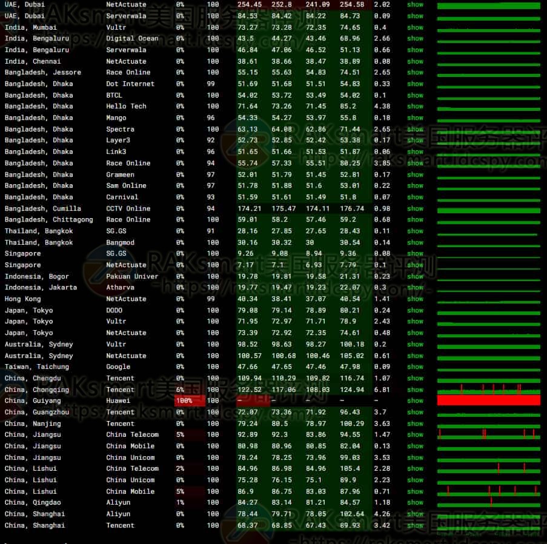
Task: Click the Jiangsu China Telecom latency graph
Action: pos(488,434)
